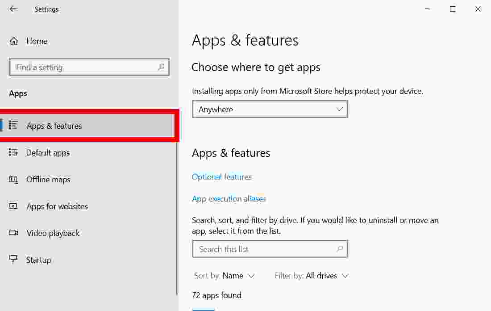
Task: Click the Apps & features list icon
Action: point(13,125)
